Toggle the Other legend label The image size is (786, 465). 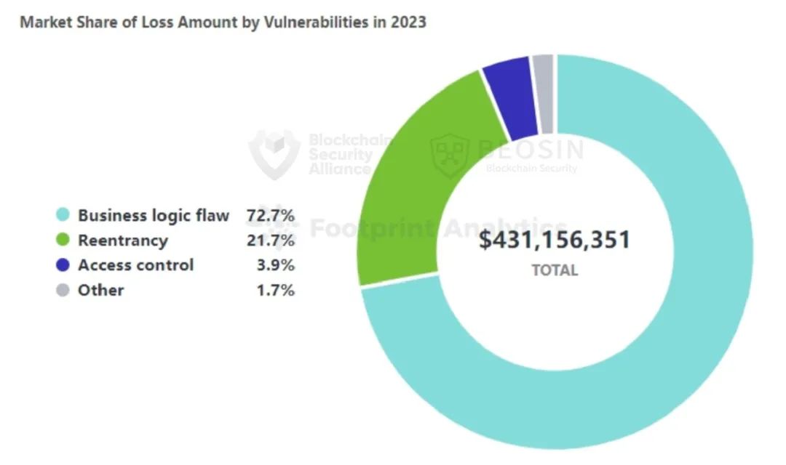100,291
